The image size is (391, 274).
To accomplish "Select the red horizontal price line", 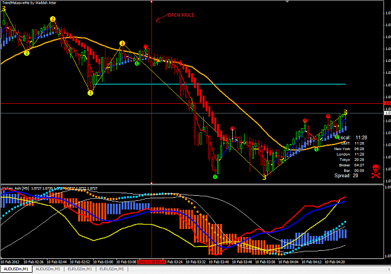I will coord(192,103).
